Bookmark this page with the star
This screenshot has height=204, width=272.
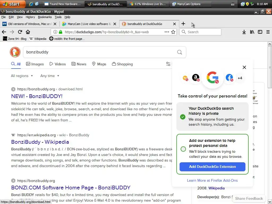(x=173, y=32)
